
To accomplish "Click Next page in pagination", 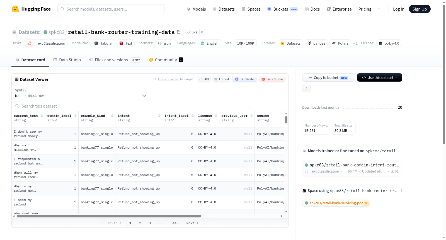I will (192, 223).
